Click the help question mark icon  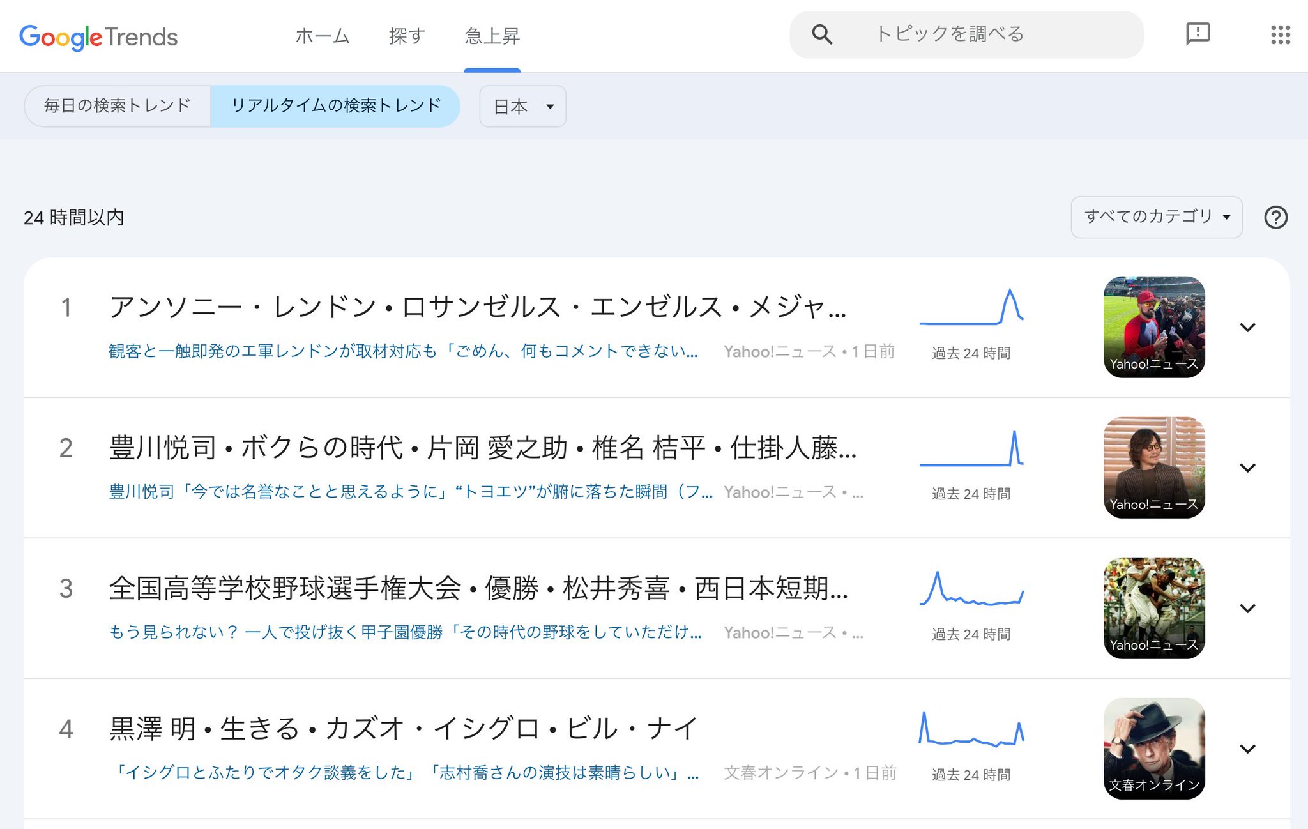1275,218
